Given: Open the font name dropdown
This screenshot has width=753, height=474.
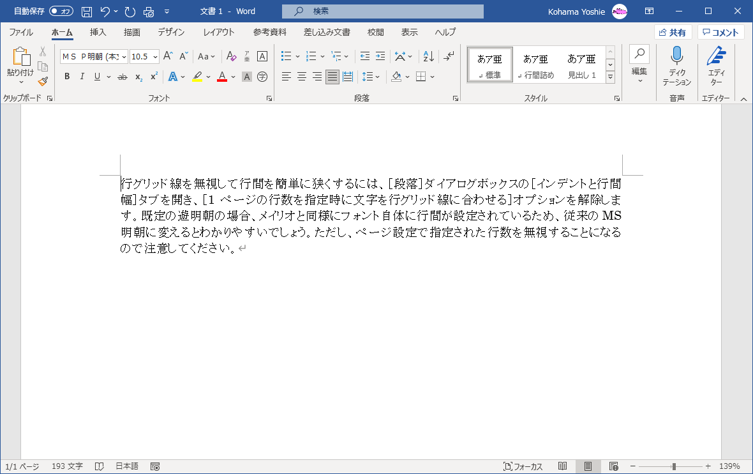Looking at the screenshot, I should 124,56.
